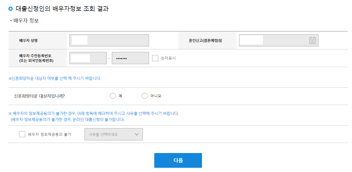352x172 pixels.
Task: Click the 숫자표시 label text
Action: (x=168, y=58)
